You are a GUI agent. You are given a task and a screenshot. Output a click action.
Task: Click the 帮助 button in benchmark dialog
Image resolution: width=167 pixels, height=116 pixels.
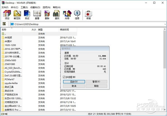[96, 86]
